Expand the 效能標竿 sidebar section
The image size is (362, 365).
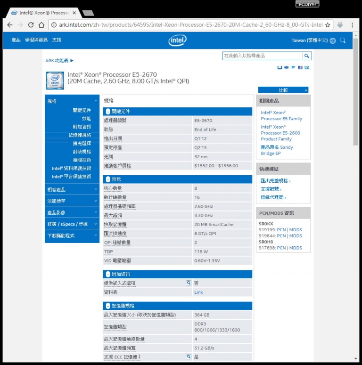tap(72, 201)
